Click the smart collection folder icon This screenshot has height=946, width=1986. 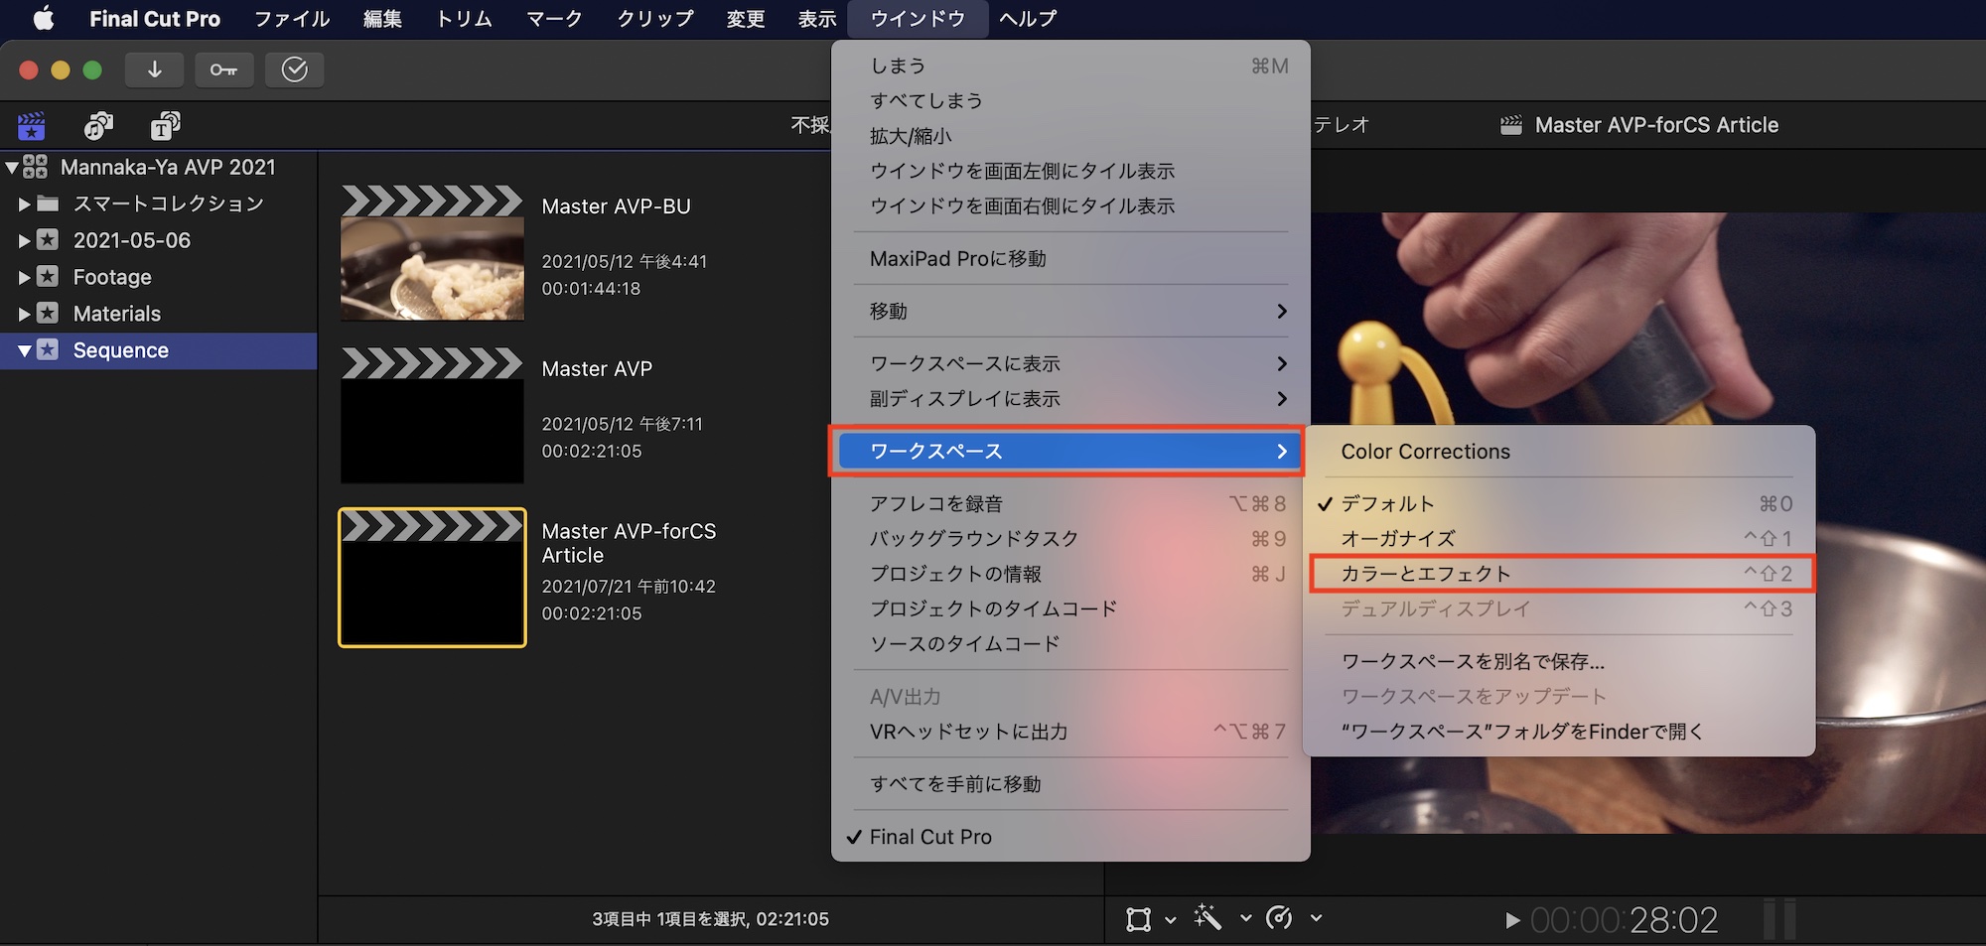point(48,203)
